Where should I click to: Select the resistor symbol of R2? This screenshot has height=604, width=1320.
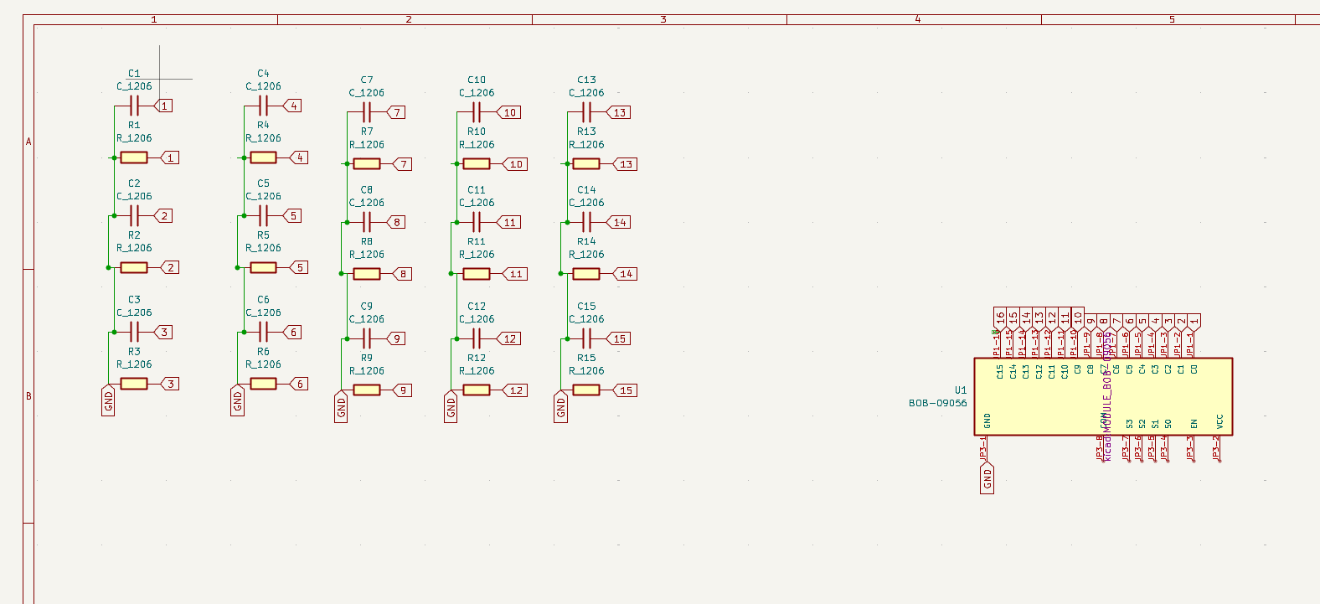[134, 267]
